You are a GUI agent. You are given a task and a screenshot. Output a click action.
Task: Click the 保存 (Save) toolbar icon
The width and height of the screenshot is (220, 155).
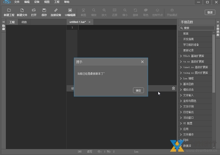(44, 10)
